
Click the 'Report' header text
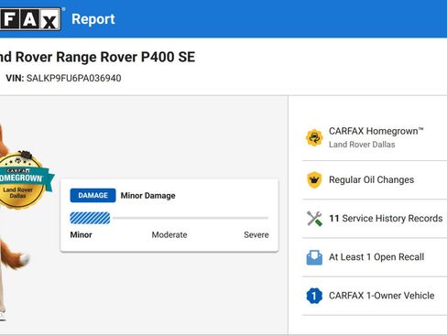point(93,19)
